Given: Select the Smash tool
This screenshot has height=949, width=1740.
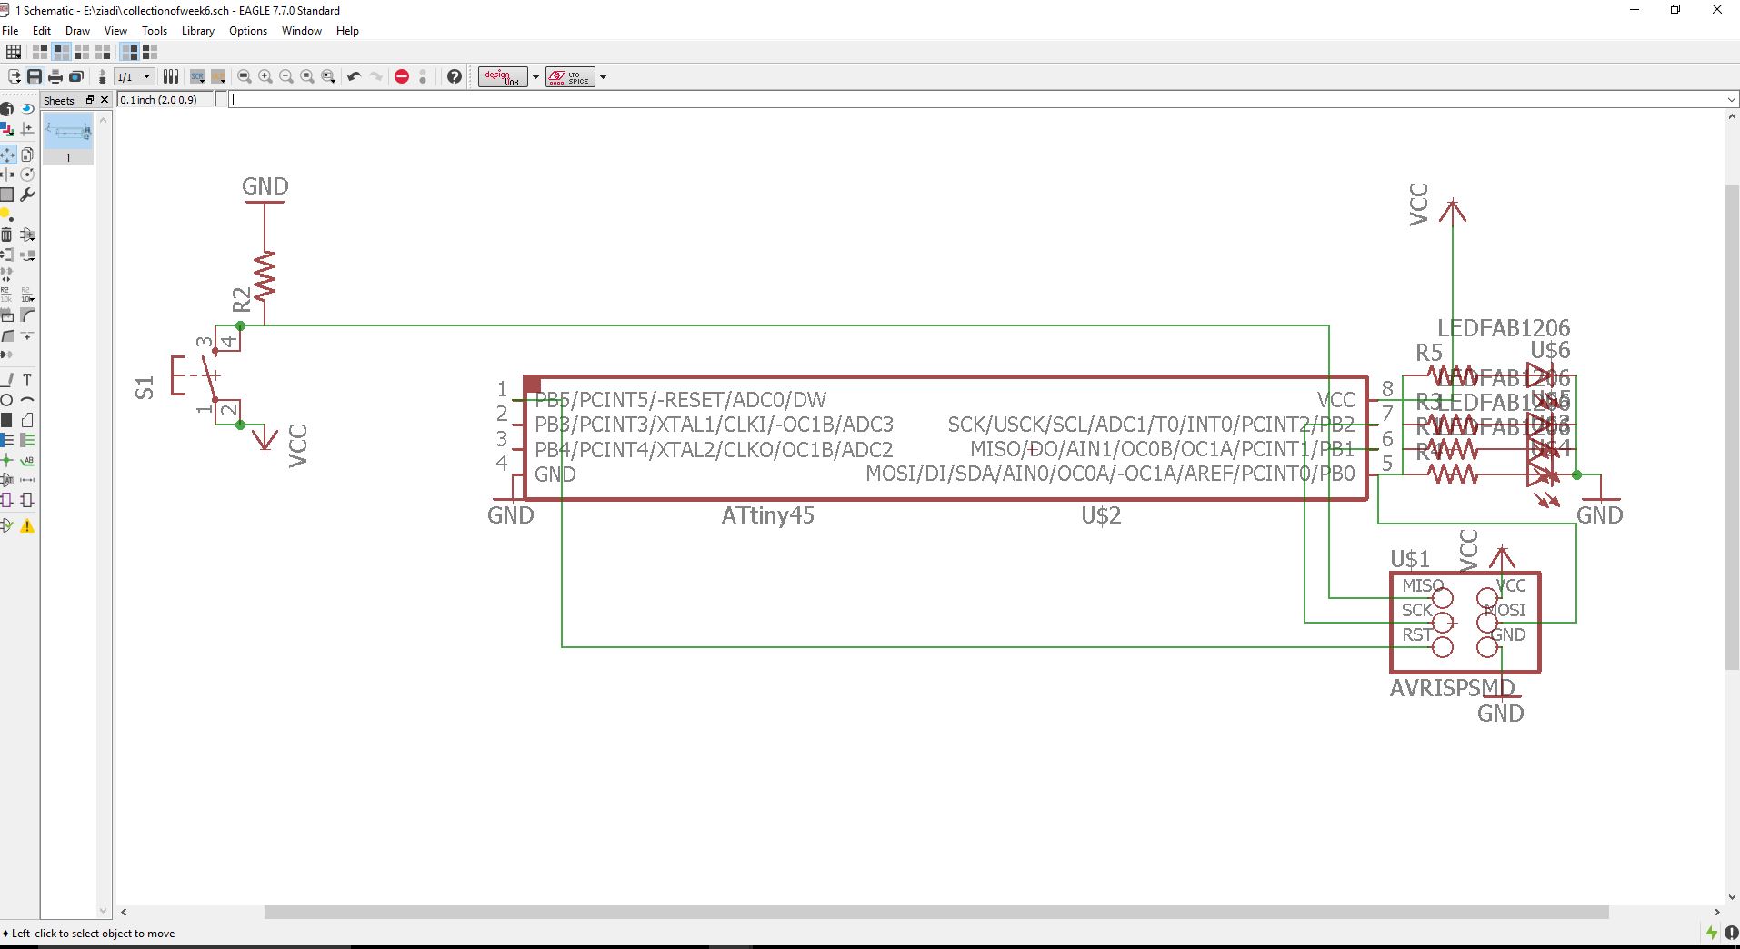Looking at the screenshot, I should pos(7,315).
